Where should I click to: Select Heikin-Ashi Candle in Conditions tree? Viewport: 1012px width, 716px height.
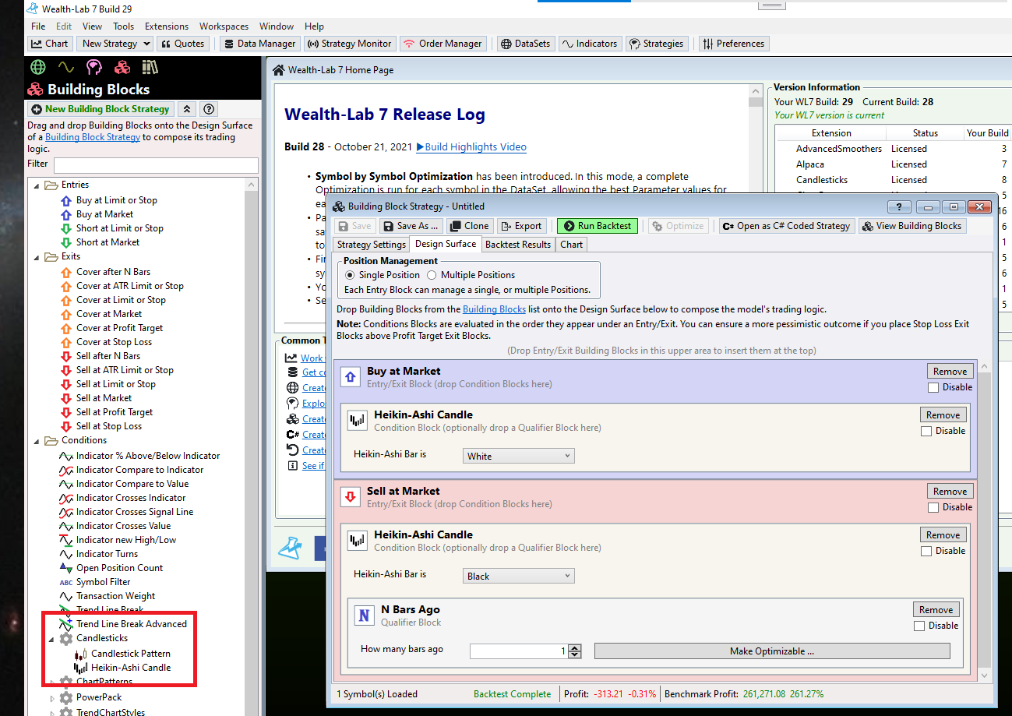[130, 668]
